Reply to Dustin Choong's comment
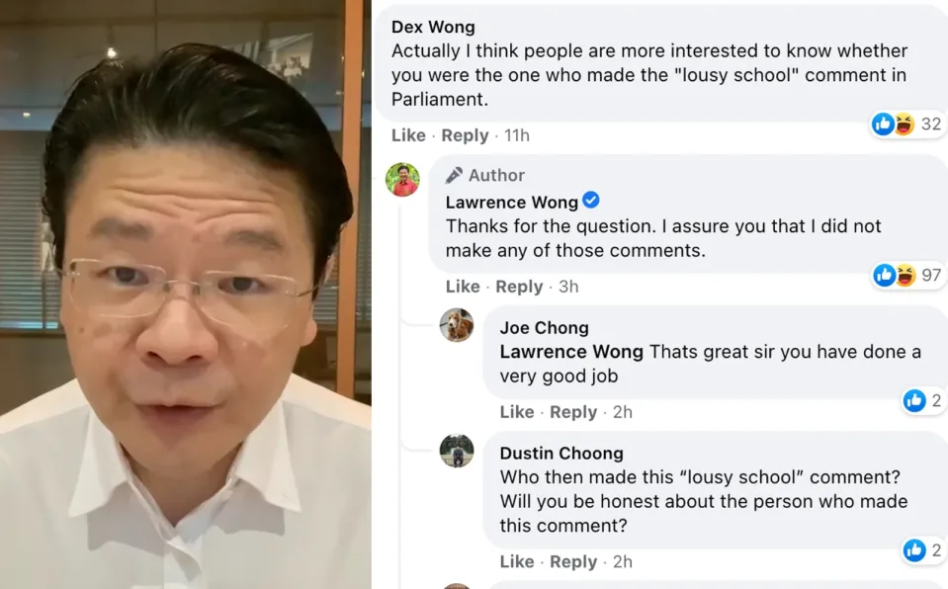Image resolution: width=948 pixels, height=589 pixels. tap(573, 562)
